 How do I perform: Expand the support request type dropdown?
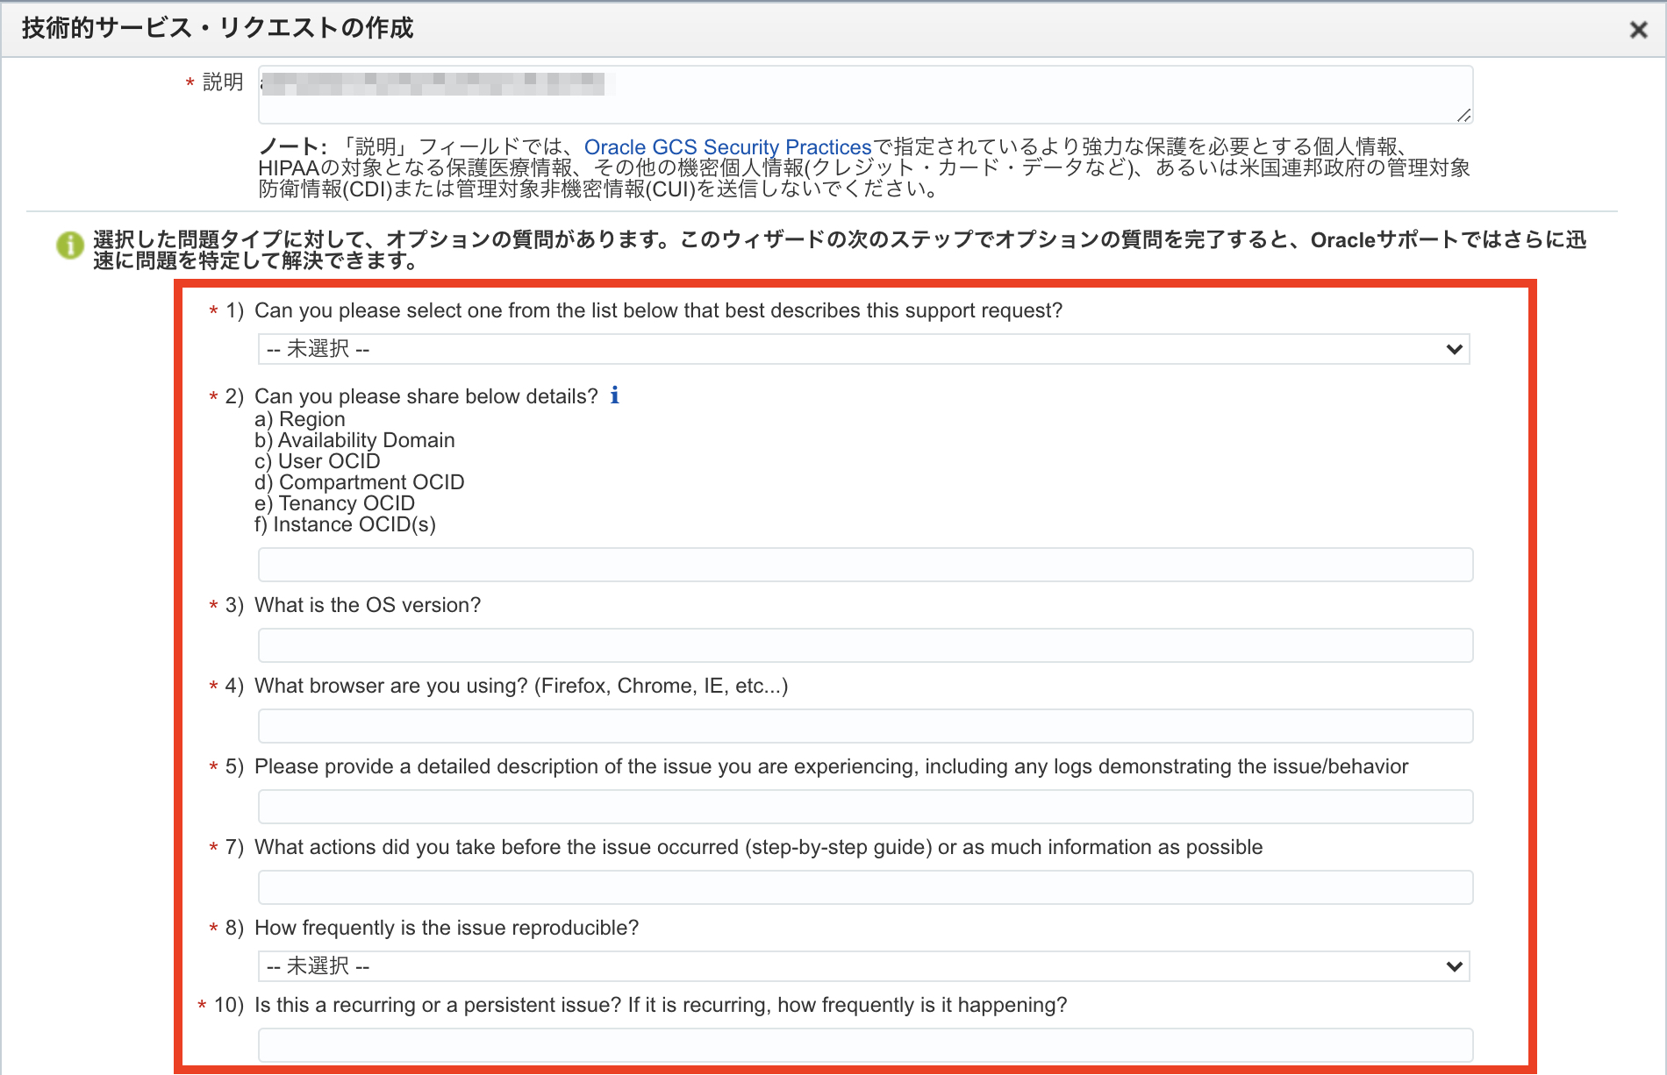[863, 349]
